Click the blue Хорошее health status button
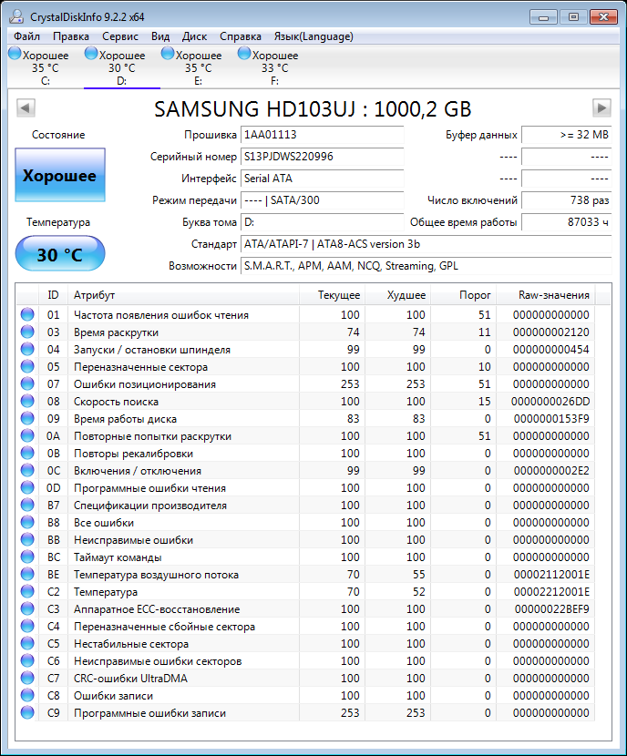Screen dimensions: 627x756 click(60, 175)
